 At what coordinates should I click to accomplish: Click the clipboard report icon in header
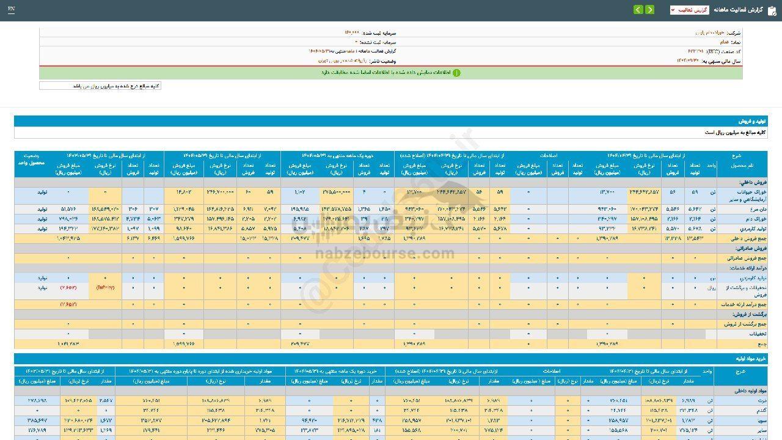point(772,10)
